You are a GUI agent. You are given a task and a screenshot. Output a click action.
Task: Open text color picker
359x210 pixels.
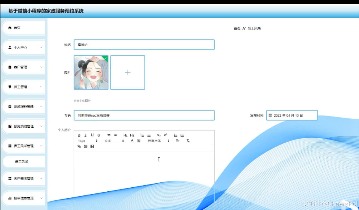pos(132,141)
